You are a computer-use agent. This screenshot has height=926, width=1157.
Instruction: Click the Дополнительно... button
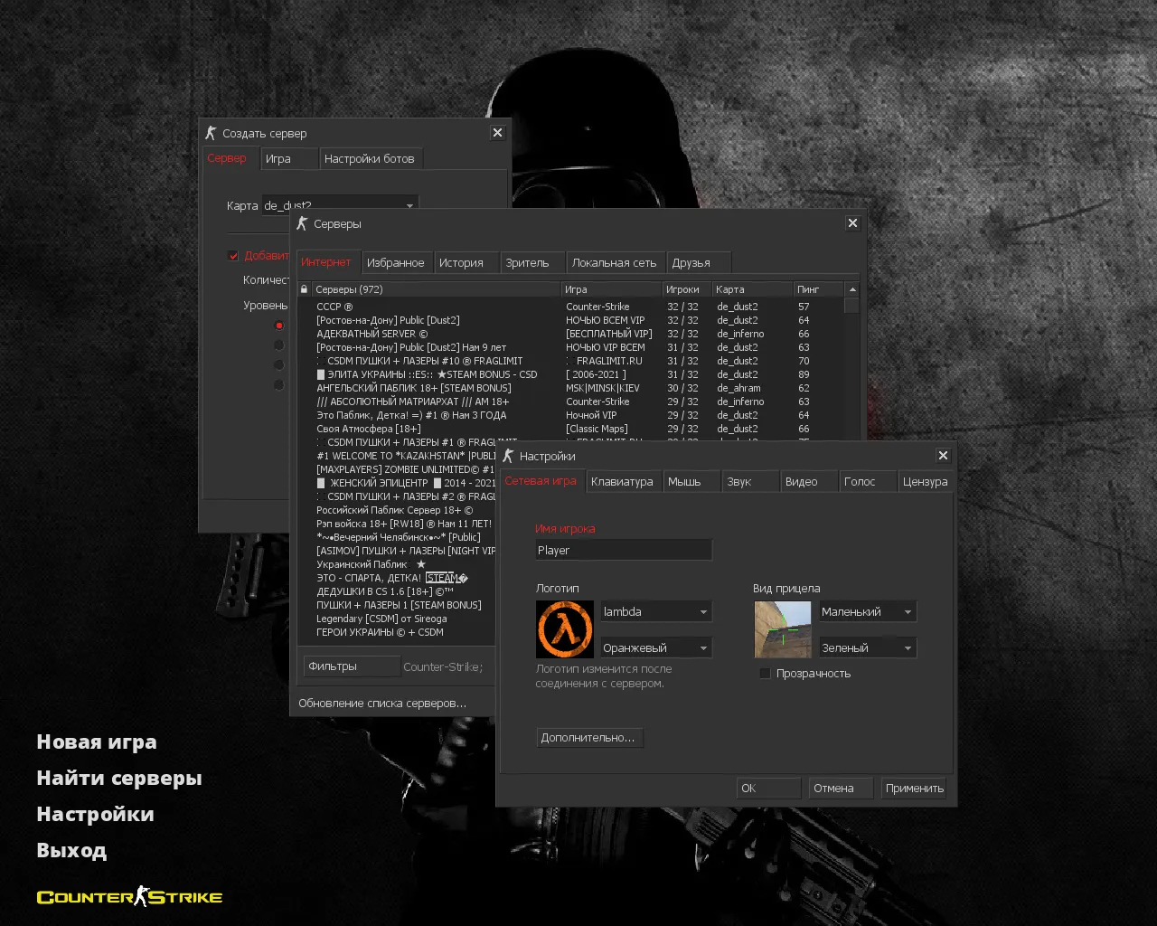tap(589, 737)
